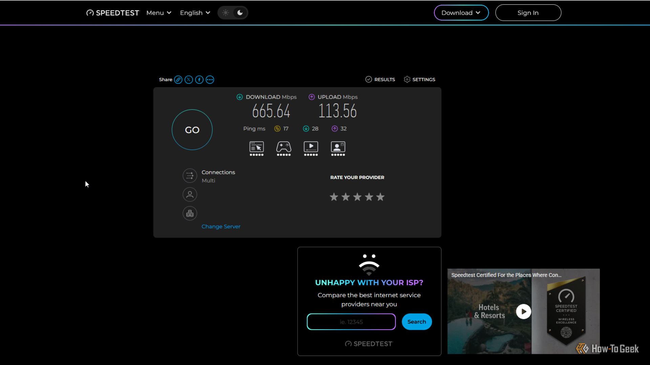The width and height of the screenshot is (650, 365).
Task: Click the ZIP code input field
Action: coord(351,322)
